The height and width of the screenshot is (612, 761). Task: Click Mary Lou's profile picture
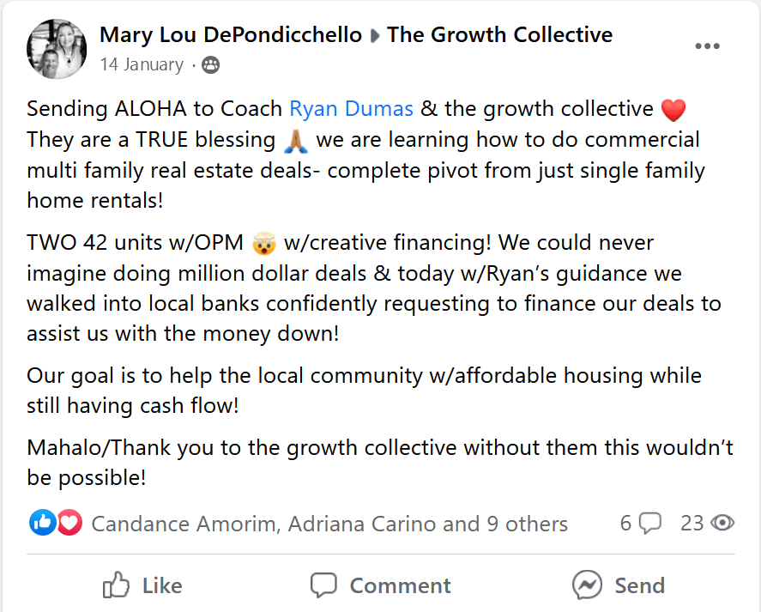point(57,49)
